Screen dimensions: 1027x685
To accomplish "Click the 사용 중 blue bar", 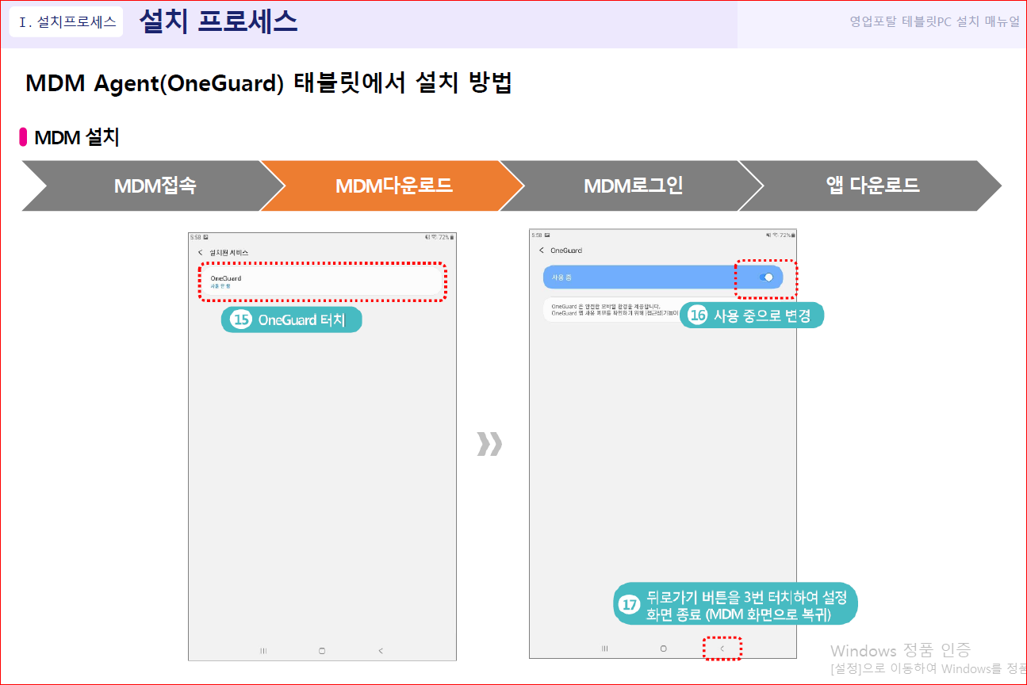I will (663, 277).
